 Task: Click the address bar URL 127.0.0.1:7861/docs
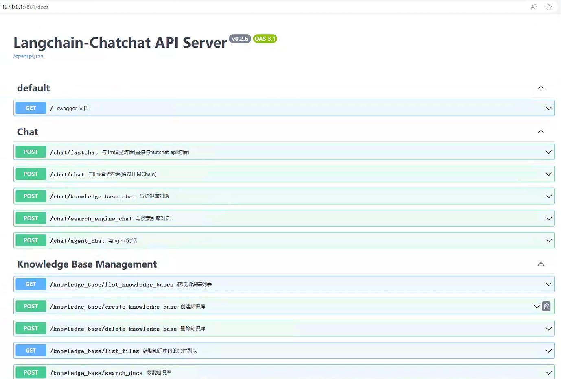point(25,7)
